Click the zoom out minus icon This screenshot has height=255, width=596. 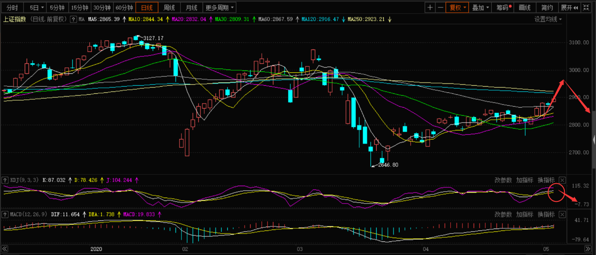(x=440, y=7)
